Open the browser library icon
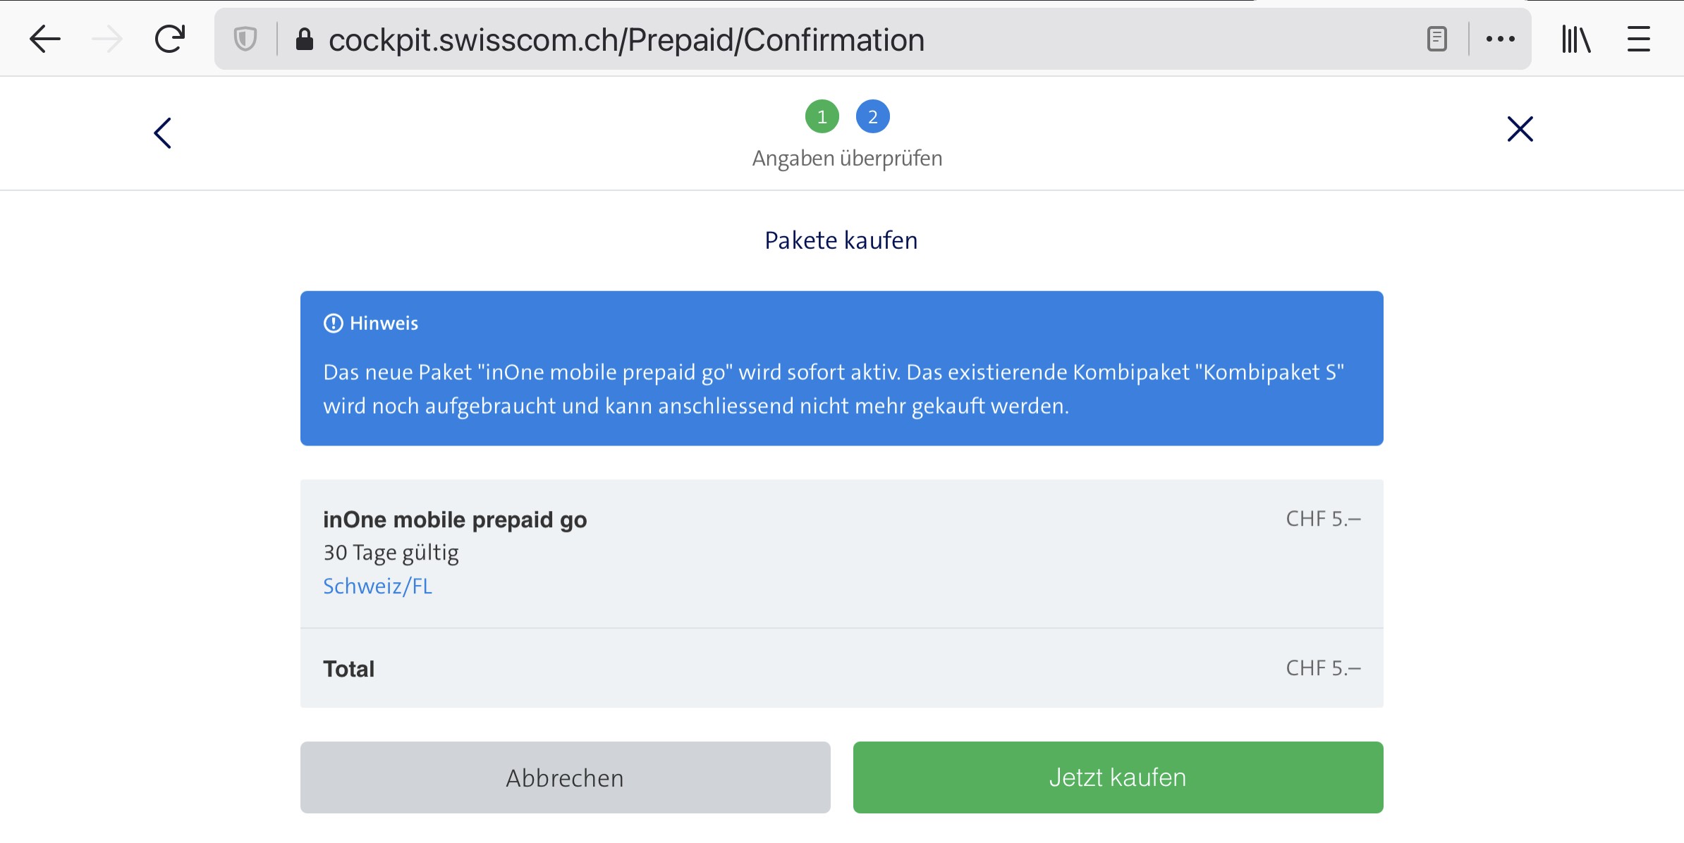 (x=1575, y=39)
